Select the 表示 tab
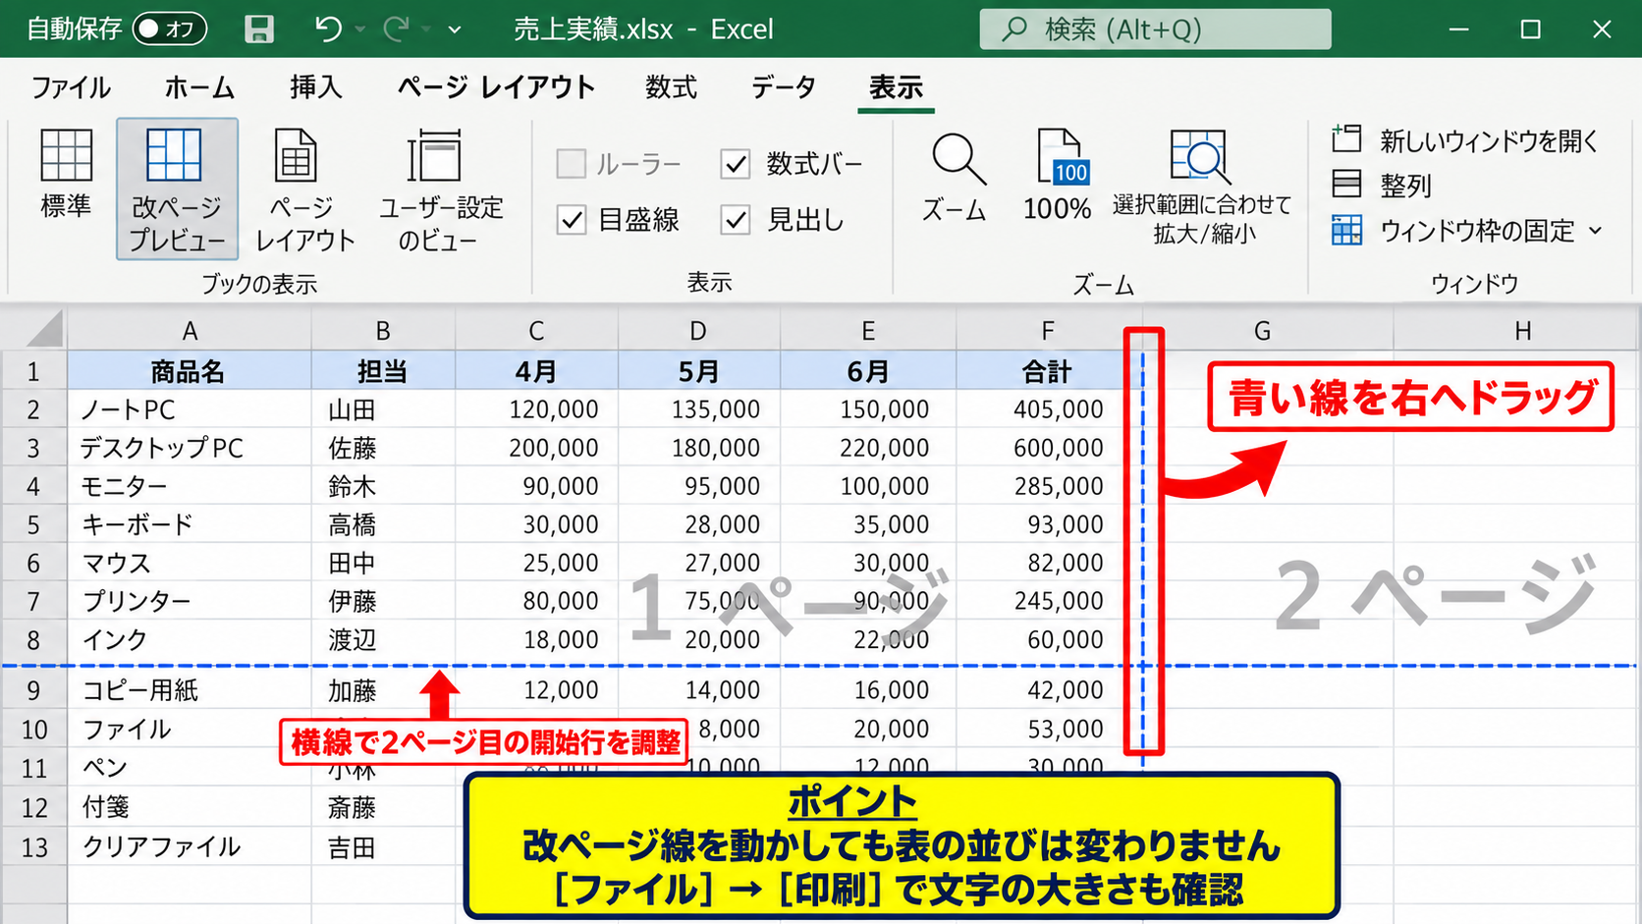 pyautogui.click(x=896, y=87)
